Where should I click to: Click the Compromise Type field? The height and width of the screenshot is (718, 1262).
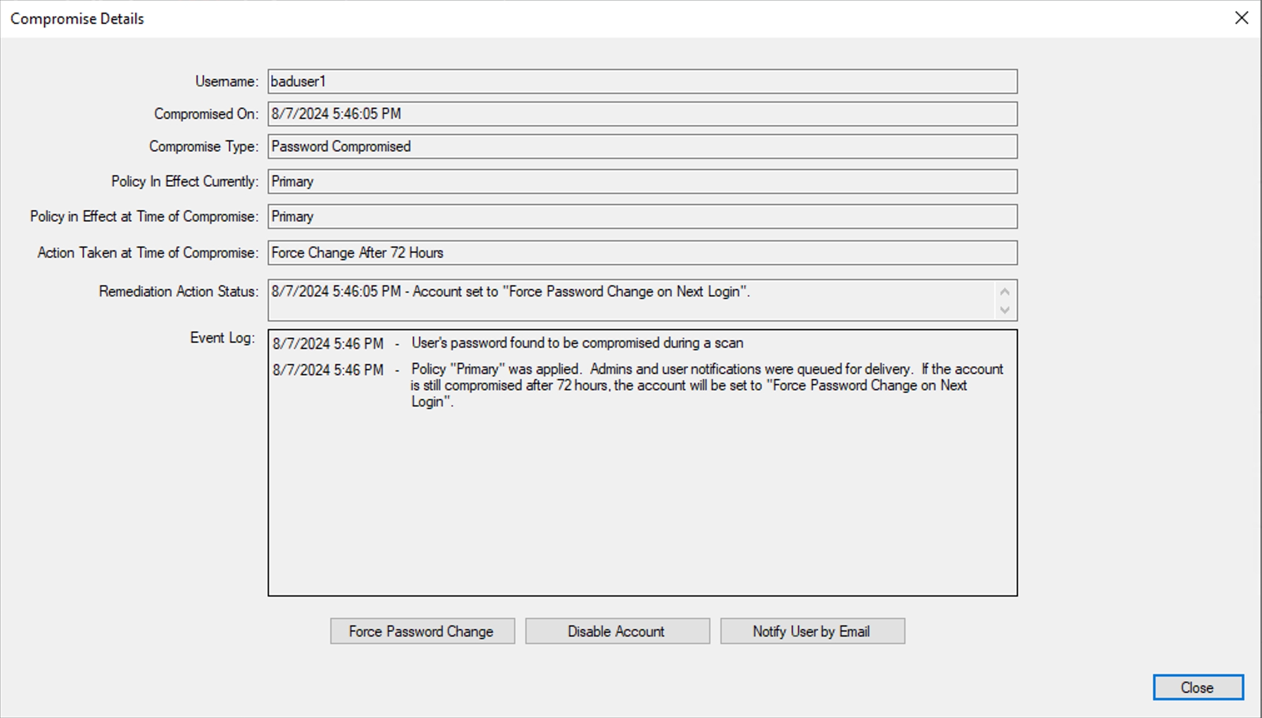click(642, 146)
